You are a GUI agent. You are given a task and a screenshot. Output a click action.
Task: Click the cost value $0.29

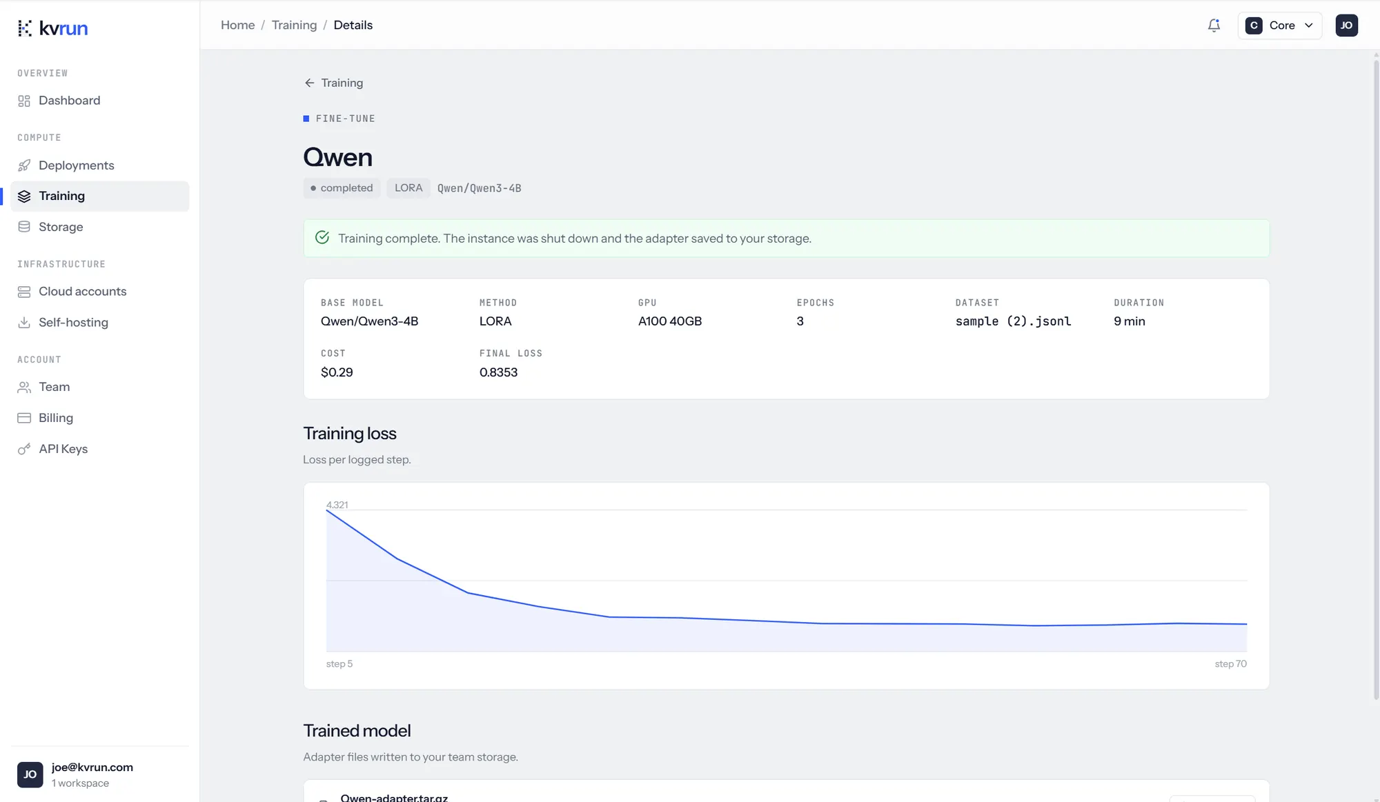click(x=337, y=372)
